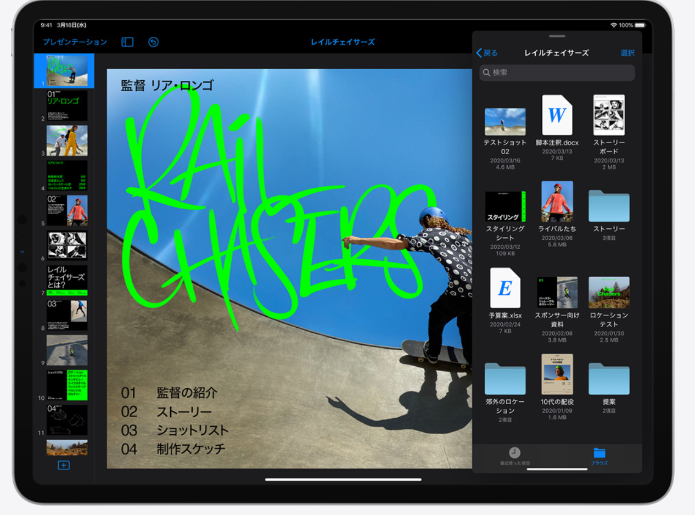695x515 pixels.
Task: Add a new slide with plus icon
Action: [64, 466]
